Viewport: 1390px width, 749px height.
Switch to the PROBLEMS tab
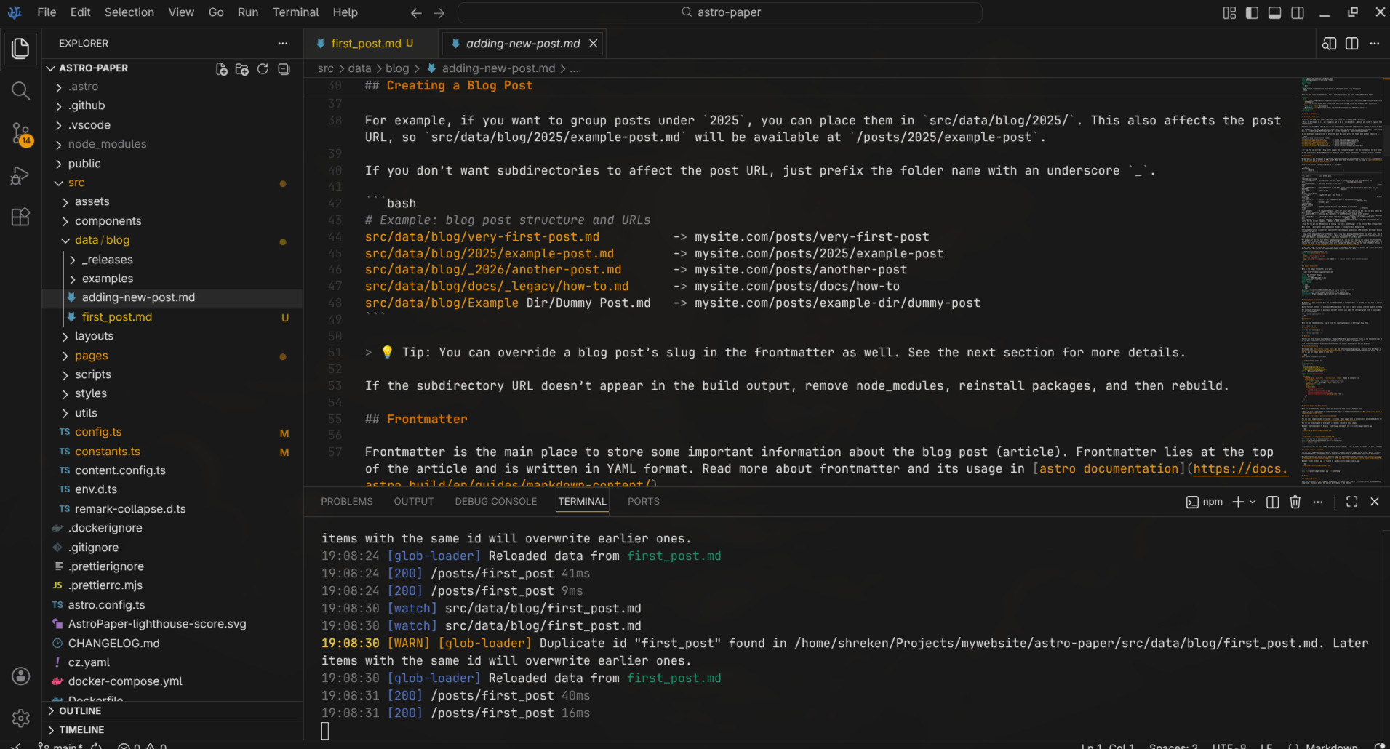[x=346, y=501]
